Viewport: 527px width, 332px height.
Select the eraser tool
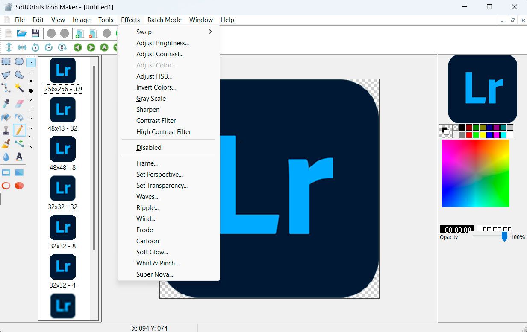click(x=19, y=104)
